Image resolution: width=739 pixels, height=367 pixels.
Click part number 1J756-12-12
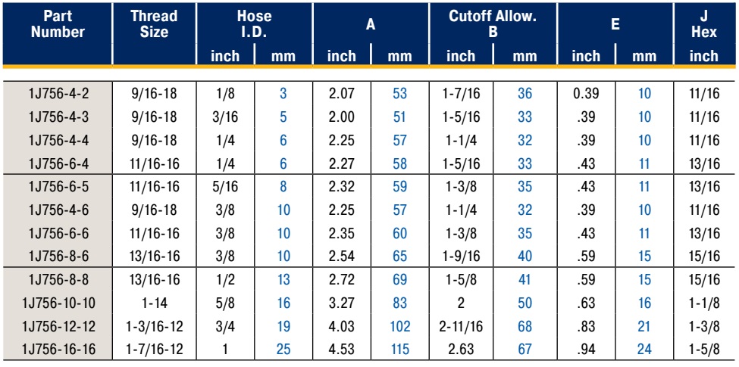tap(58, 327)
